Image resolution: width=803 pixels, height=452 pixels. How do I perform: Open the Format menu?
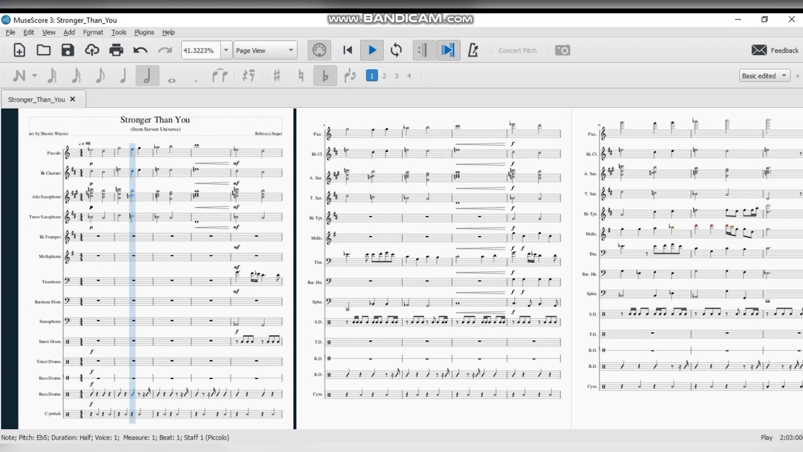(x=93, y=33)
